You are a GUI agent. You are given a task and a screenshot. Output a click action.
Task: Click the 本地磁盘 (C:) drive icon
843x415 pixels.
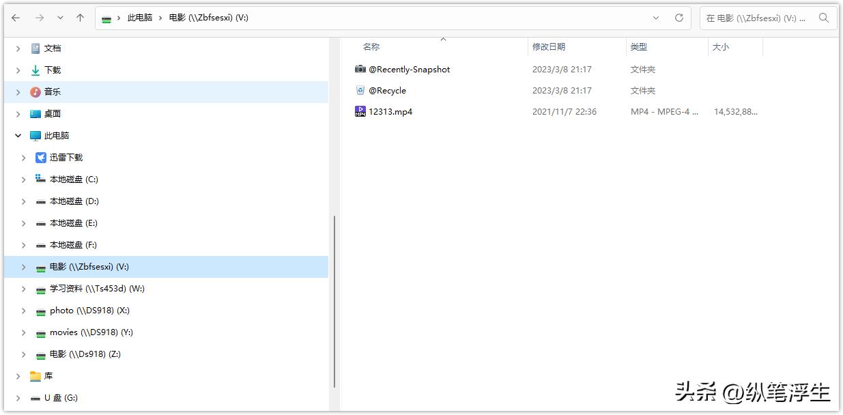[x=41, y=180]
